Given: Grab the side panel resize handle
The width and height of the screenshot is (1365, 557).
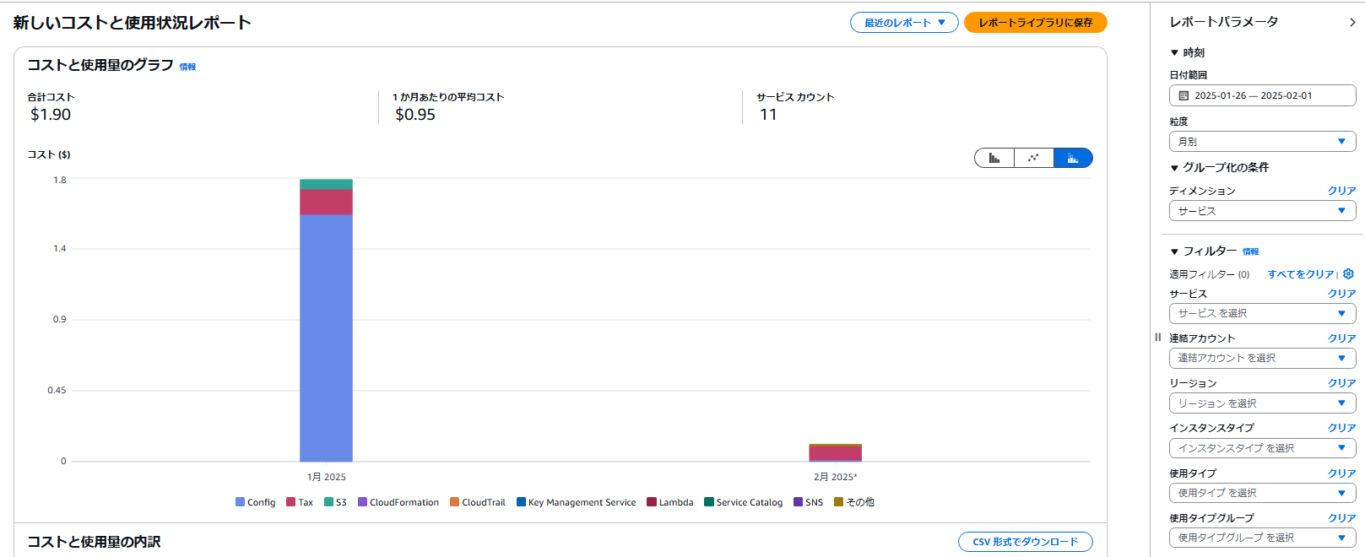Looking at the screenshot, I should [x=1157, y=337].
